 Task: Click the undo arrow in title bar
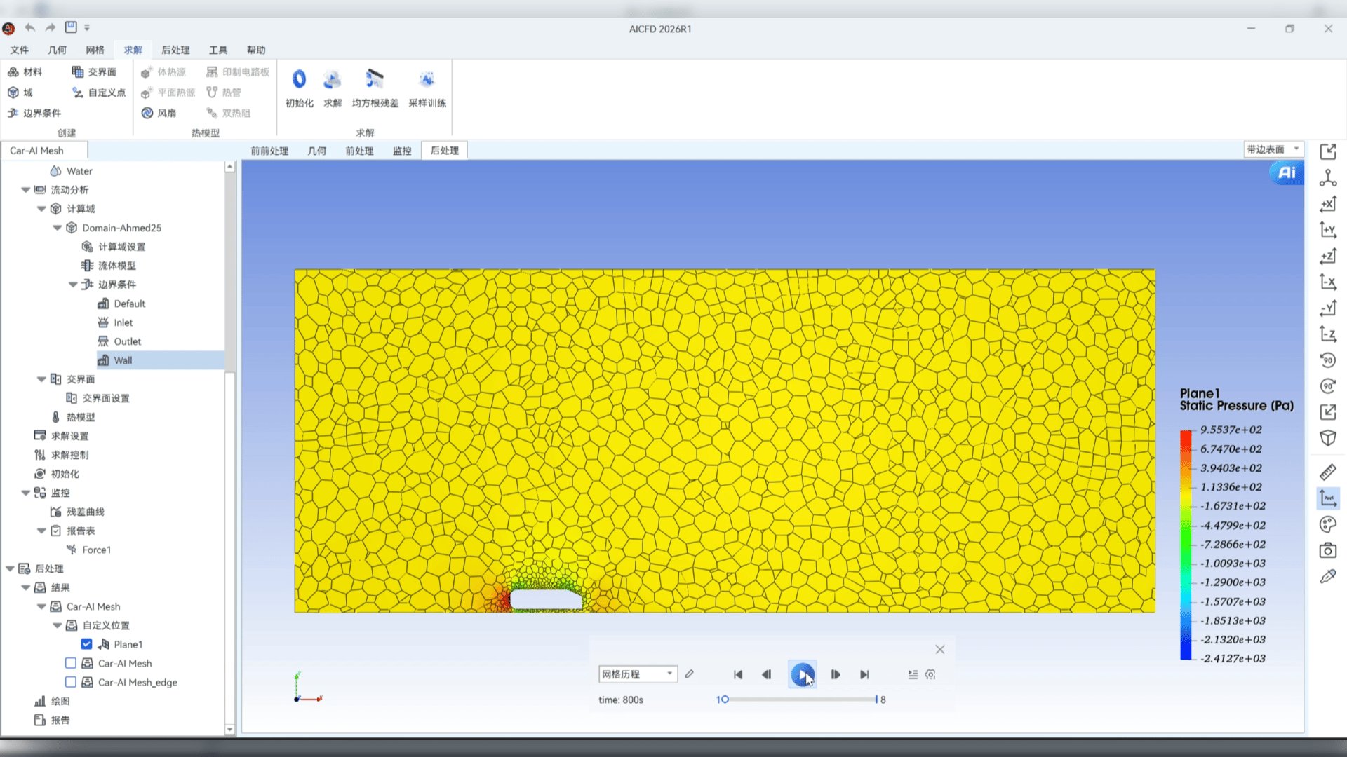[x=30, y=27]
